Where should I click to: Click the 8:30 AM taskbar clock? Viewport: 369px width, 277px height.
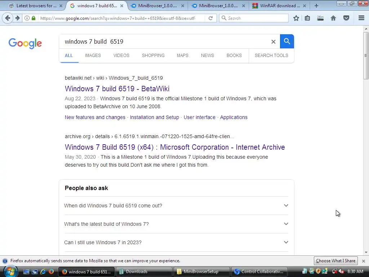355,272
